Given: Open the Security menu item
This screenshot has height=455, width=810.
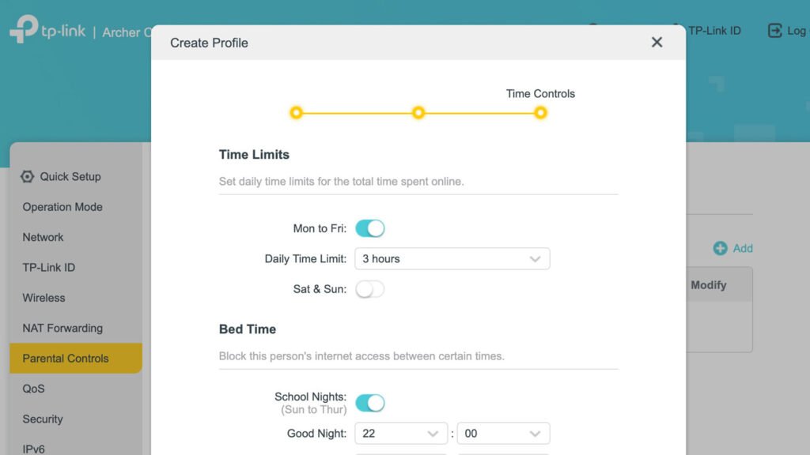Looking at the screenshot, I should click(x=42, y=419).
